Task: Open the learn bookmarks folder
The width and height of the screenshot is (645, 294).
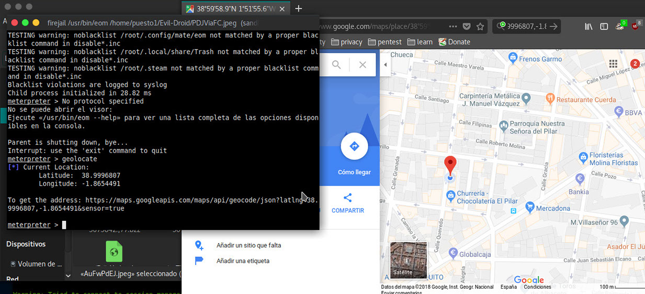Action: pos(420,42)
